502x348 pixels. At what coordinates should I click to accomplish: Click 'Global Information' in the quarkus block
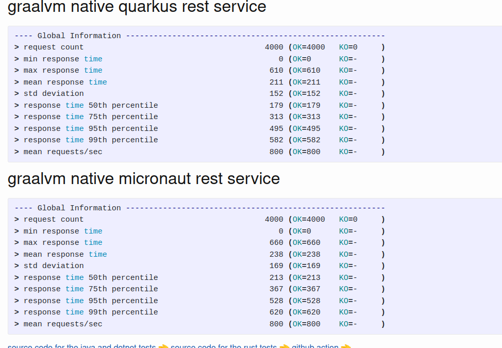click(79, 36)
